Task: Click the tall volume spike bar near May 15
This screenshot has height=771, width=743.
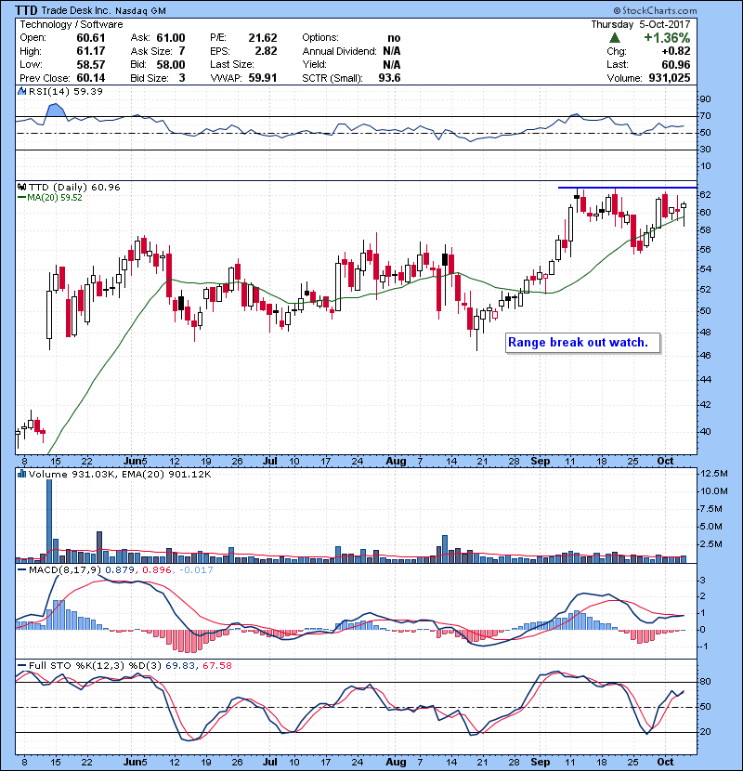Action: [x=49, y=521]
